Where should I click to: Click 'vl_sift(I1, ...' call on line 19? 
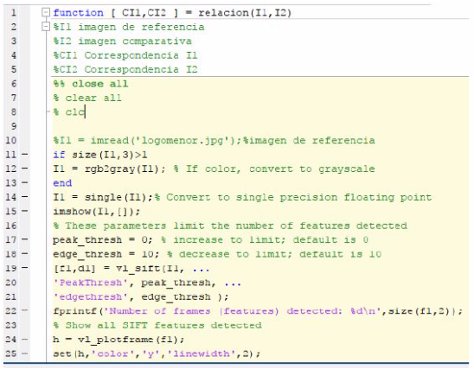tap(163, 268)
